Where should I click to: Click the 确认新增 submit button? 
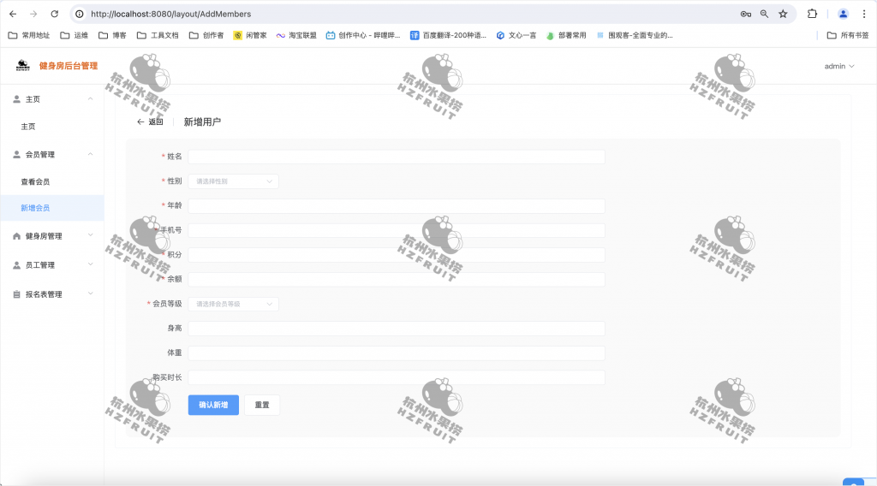tap(213, 405)
